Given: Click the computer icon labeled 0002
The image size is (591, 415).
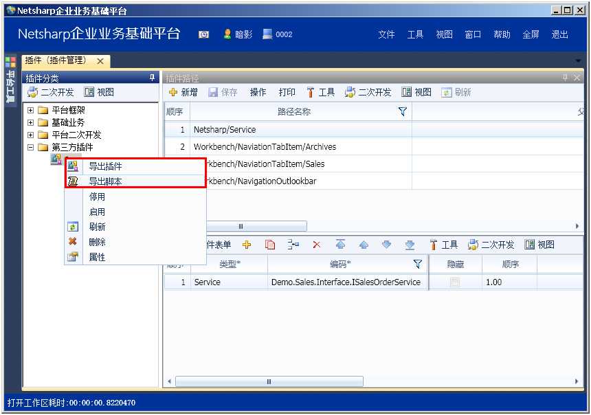Looking at the screenshot, I should tap(267, 34).
